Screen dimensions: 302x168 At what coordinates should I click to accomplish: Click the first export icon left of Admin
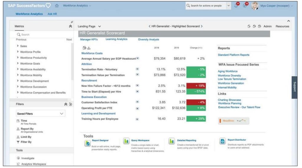[x=249, y=26]
